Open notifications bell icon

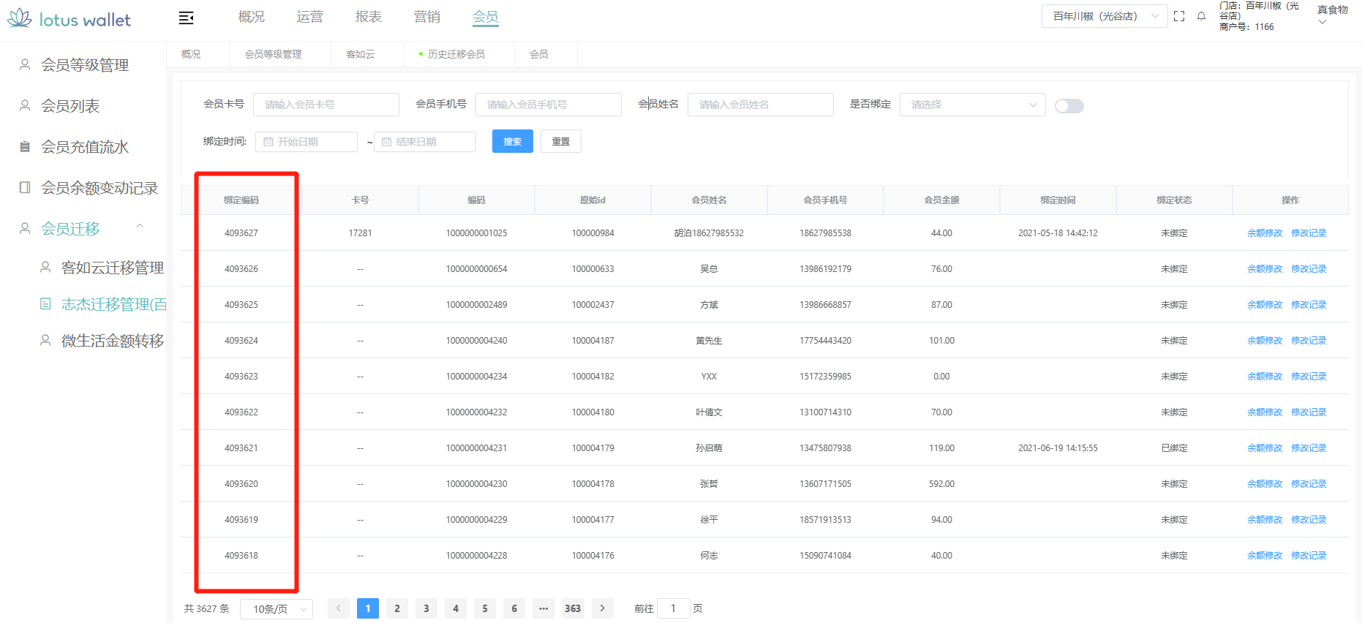(x=1201, y=16)
